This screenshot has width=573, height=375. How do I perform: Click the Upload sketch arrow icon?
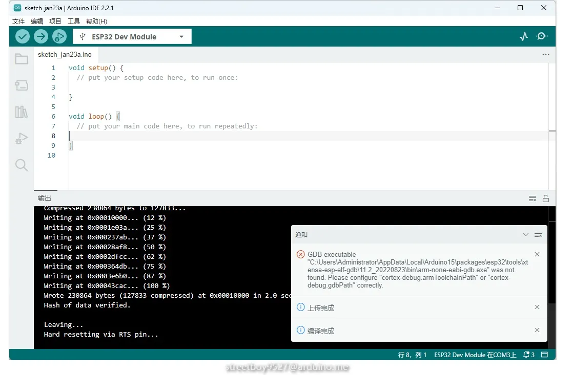coord(40,36)
